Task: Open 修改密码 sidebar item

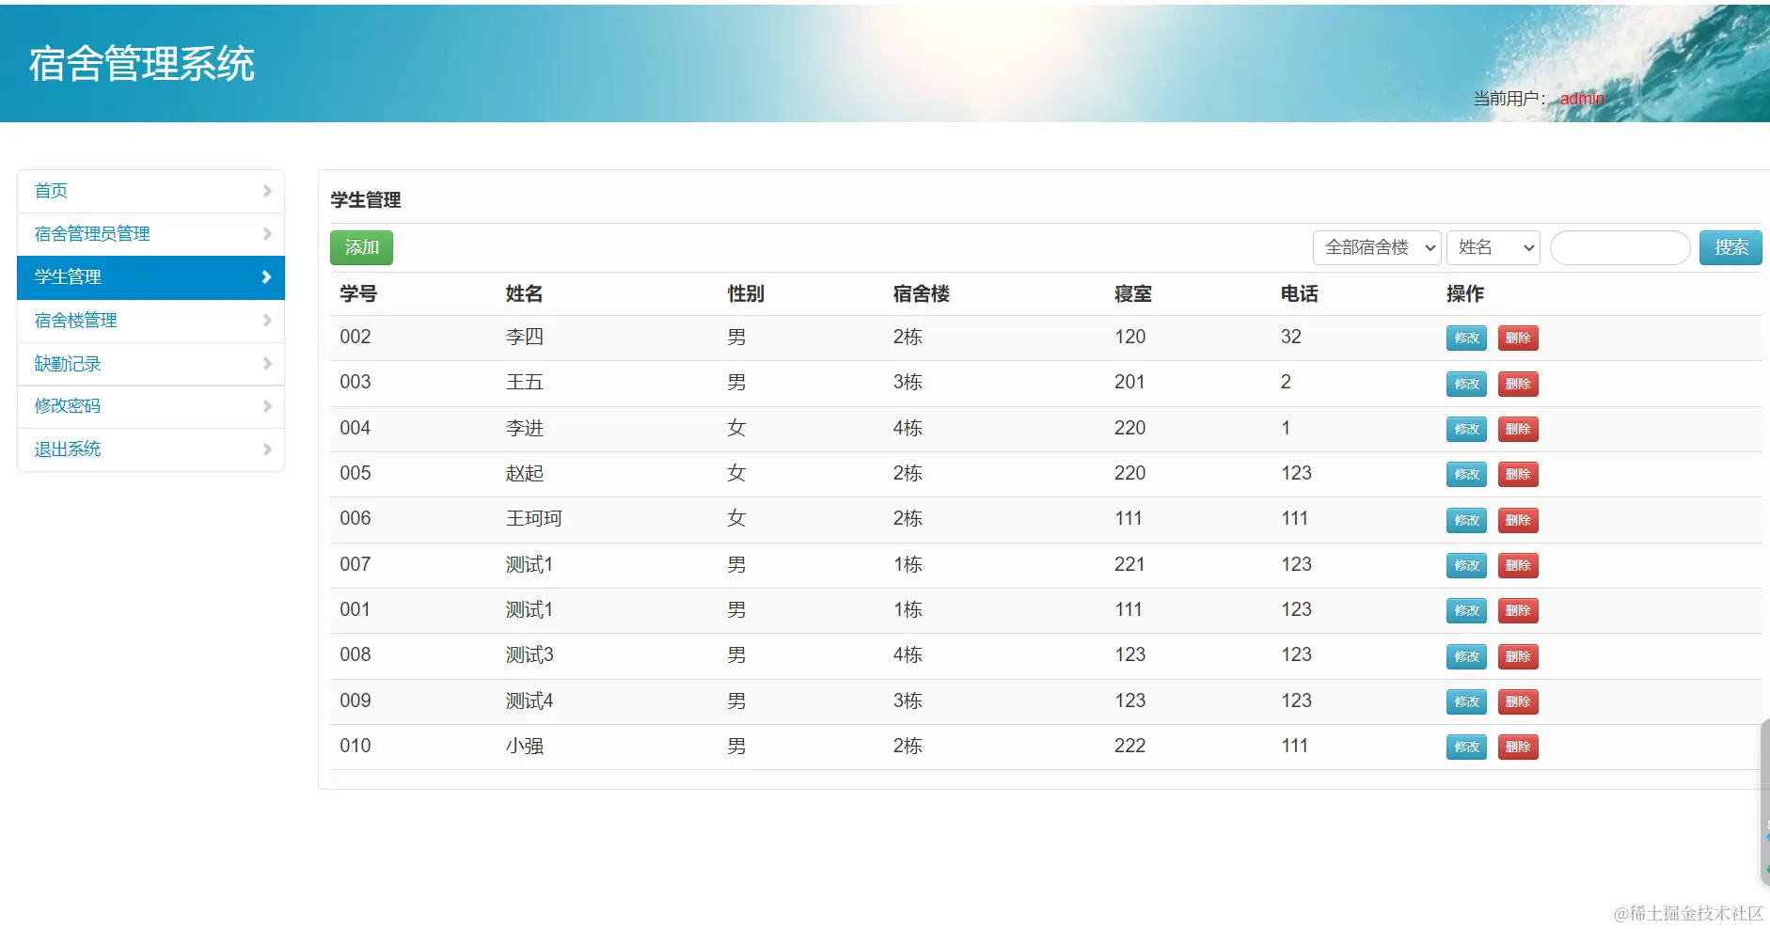Action: click(150, 406)
